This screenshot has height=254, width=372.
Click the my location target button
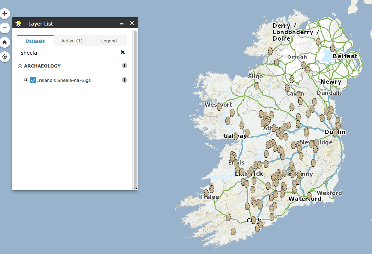[5, 57]
